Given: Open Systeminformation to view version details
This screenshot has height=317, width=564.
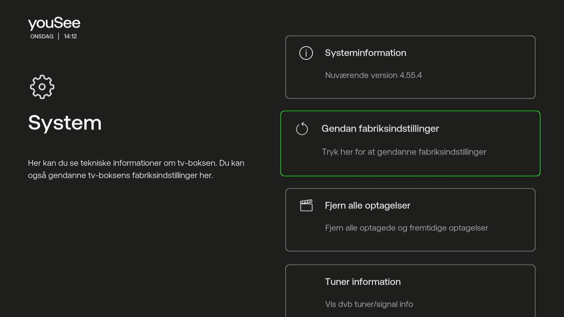Looking at the screenshot, I should pyautogui.click(x=410, y=67).
